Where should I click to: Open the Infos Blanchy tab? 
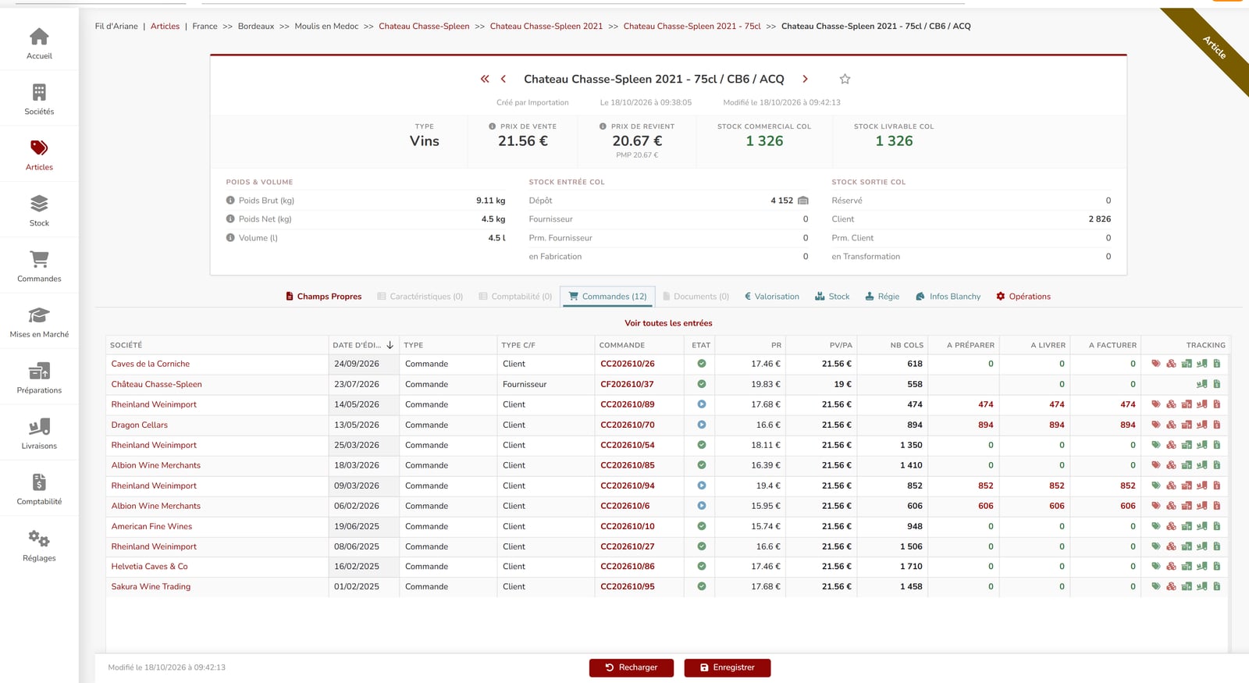pos(948,297)
